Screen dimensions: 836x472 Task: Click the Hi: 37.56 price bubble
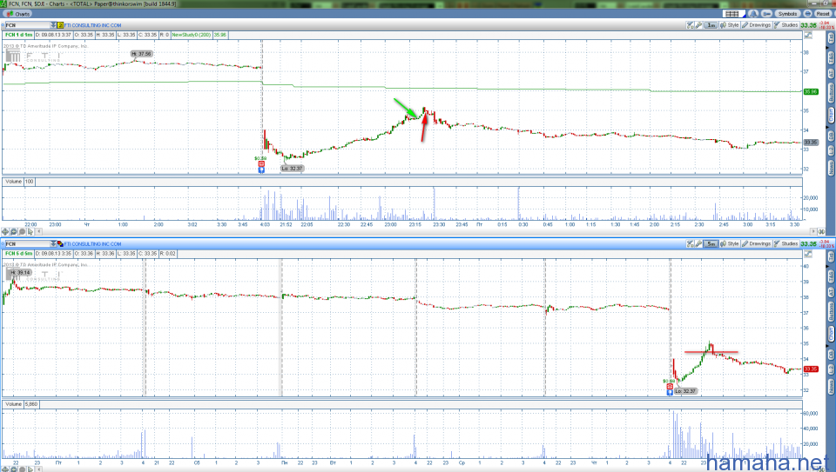pyautogui.click(x=142, y=54)
